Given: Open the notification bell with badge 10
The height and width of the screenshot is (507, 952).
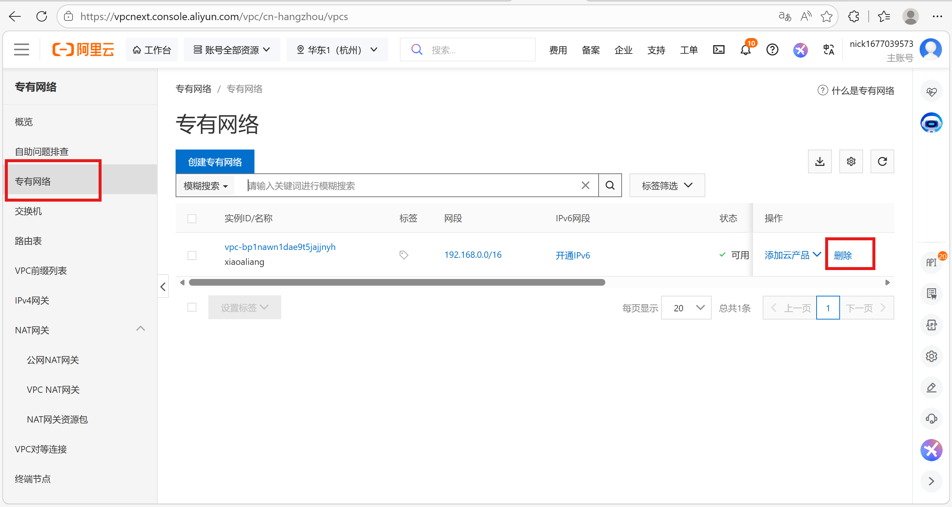Looking at the screenshot, I should tap(746, 49).
